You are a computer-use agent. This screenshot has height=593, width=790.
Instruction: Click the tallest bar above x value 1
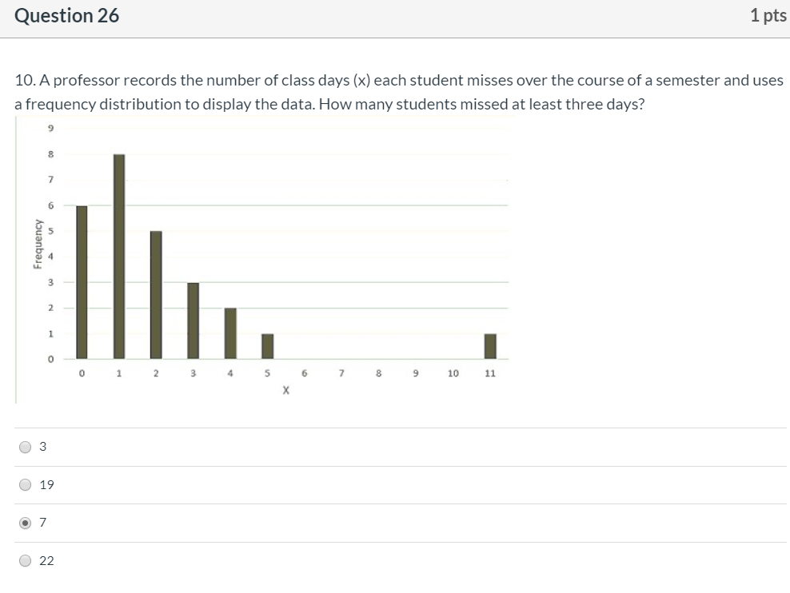tap(118, 256)
